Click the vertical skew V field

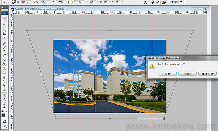[118, 2]
